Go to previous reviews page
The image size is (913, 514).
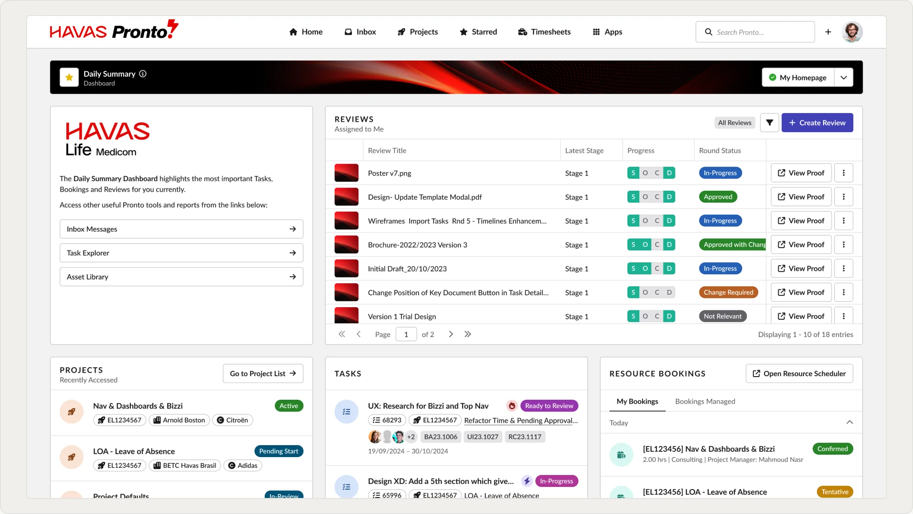tap(359, 334)
